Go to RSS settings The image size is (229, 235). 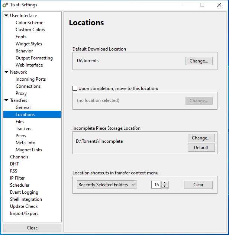pos(13,171)
